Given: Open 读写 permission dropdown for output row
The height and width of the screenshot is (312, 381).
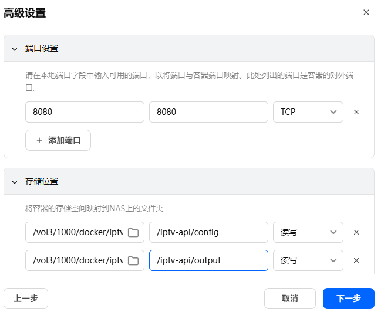Looking at the screenshot, I should point(308,260).
